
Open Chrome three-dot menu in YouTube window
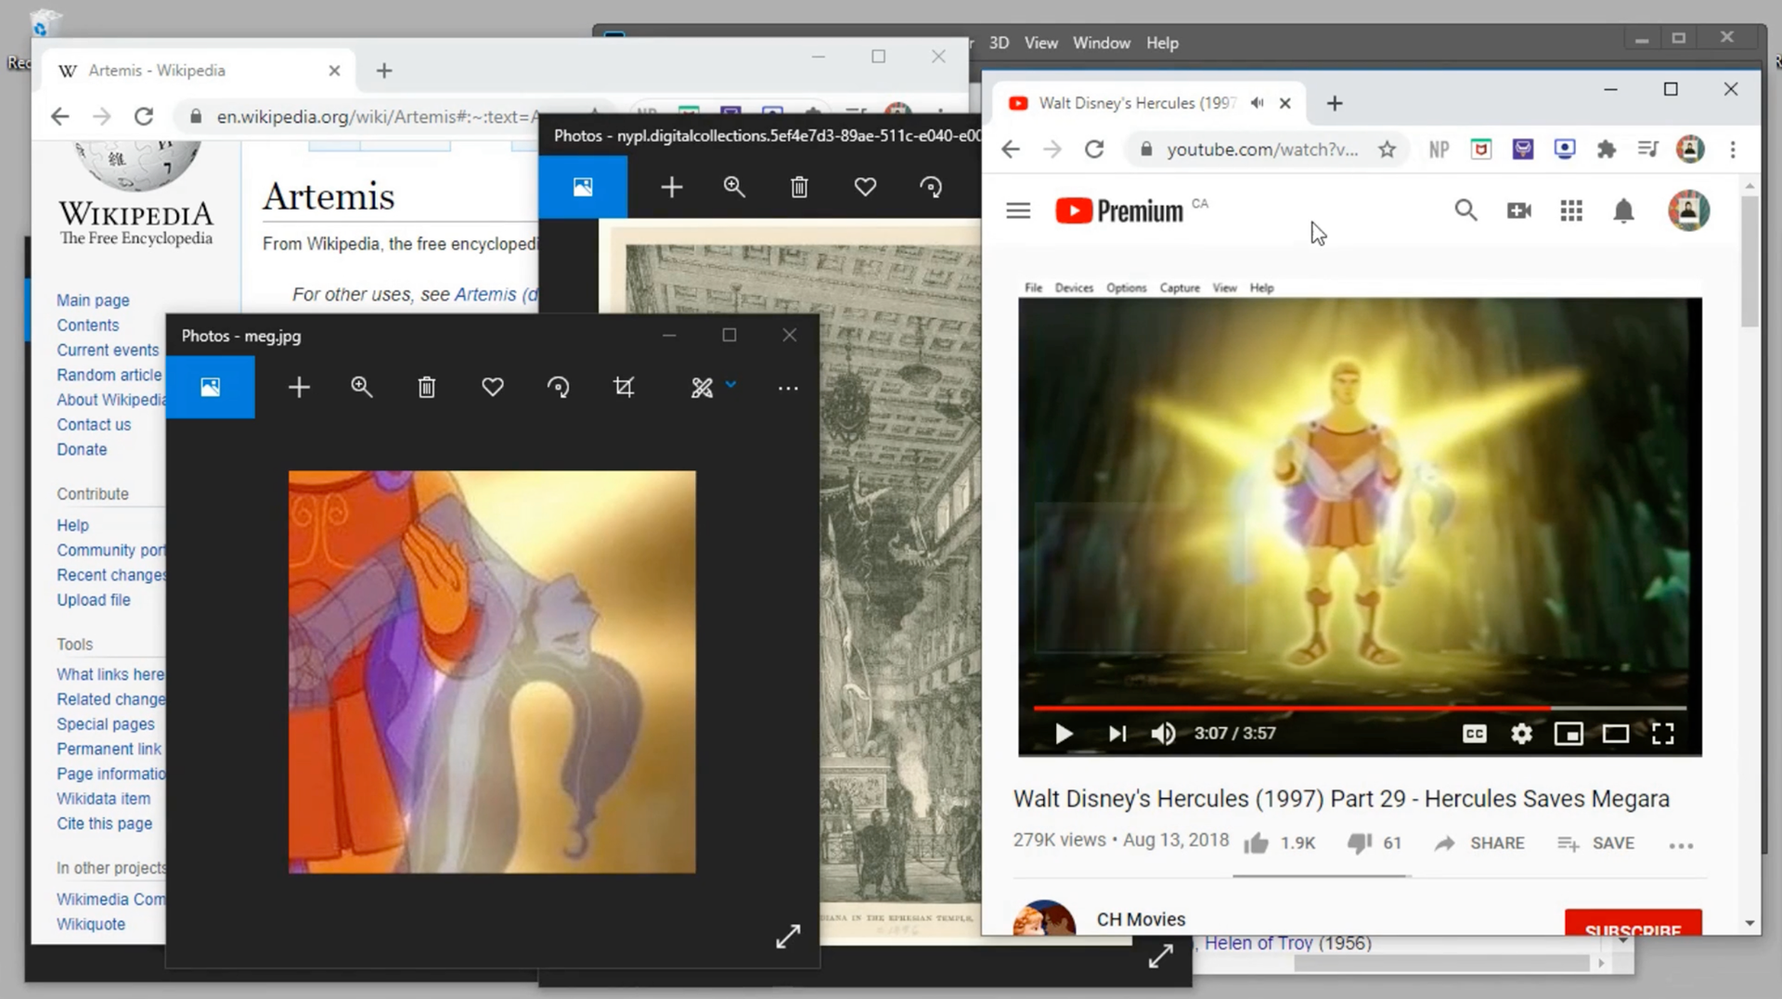coord(1733,149)
